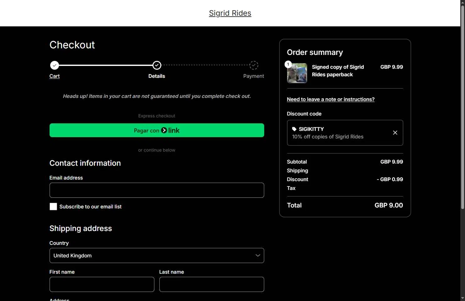This screenshot has height=301, width=465.
Task: Select the Payment step label
Action: tap(254, 76)
